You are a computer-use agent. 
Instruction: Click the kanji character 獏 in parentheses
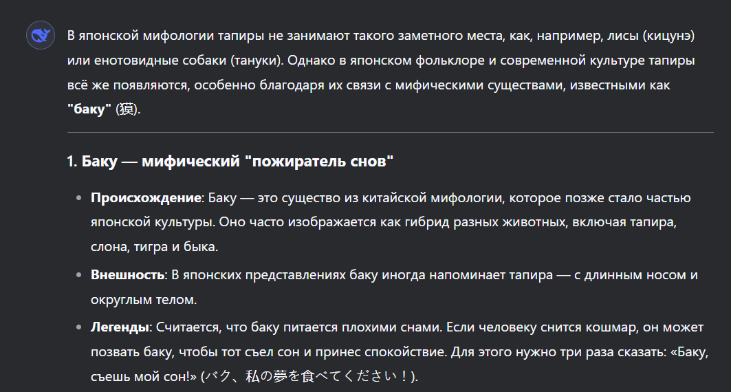[126, 110]
